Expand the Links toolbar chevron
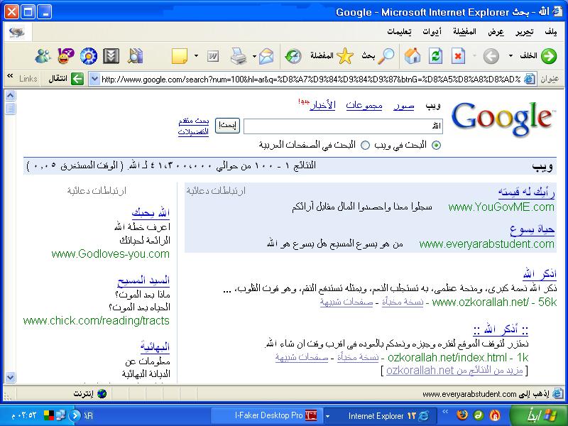Viewport: 568px width, 426px height. coord(10,76)
